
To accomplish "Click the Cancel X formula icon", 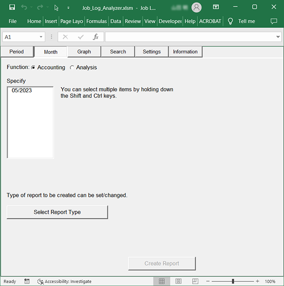I will pyautogui.click(x=65, y=37).
